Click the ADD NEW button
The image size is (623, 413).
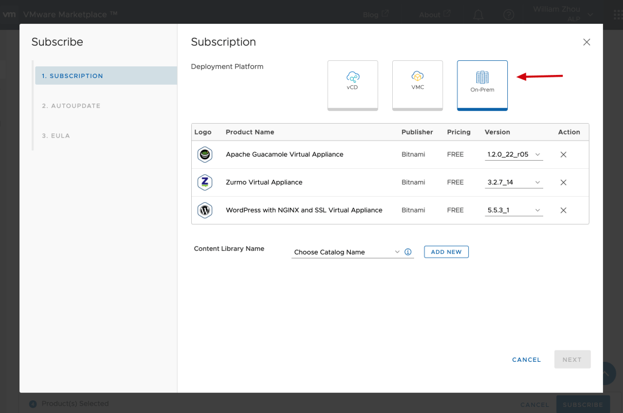pyautogui.click(x=446, y=252)
